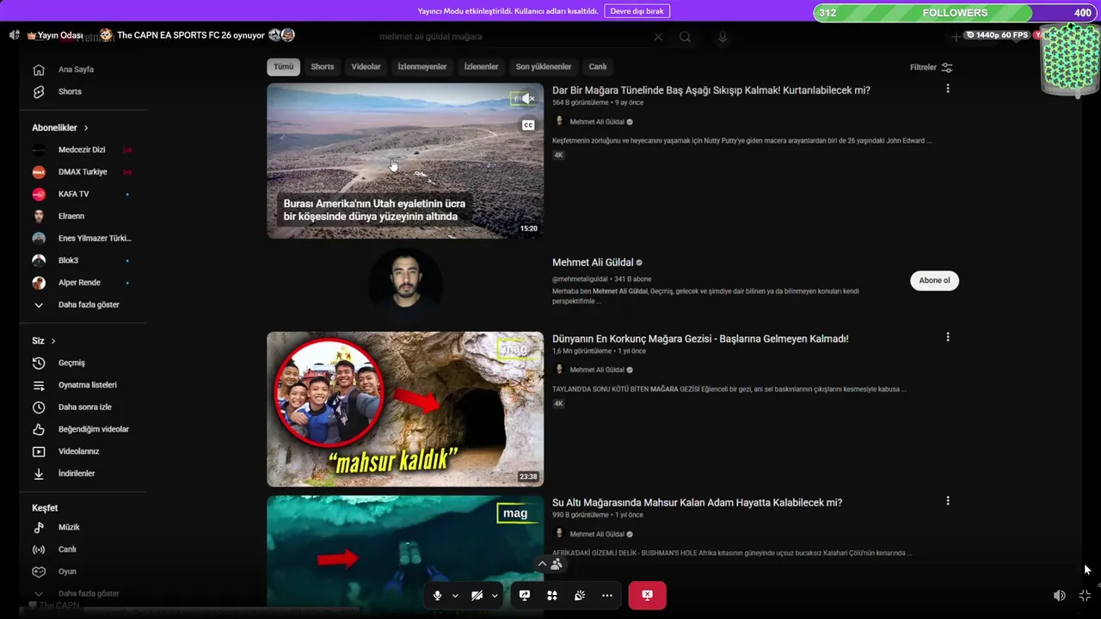The height and width of the screenshot is (619, 1101).
Task: Open İndirilenler download icon
Action: click(x=39, y=474)
